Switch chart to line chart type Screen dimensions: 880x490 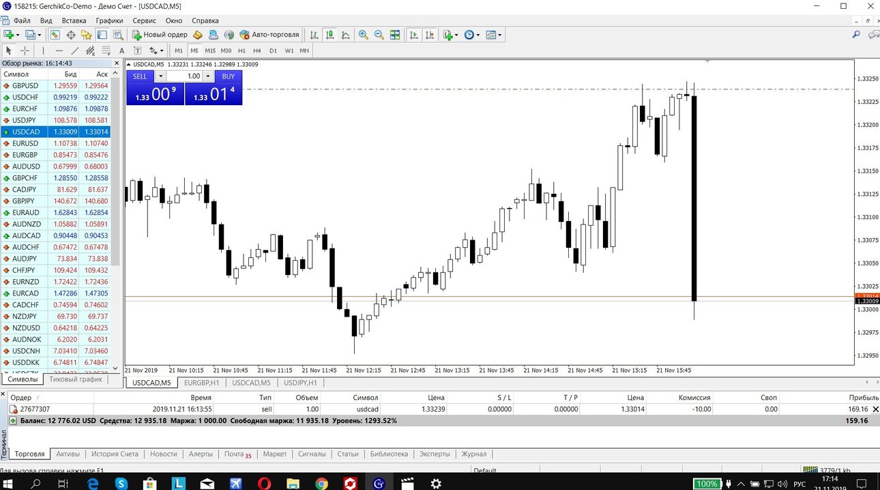click(x=346, y=35)
